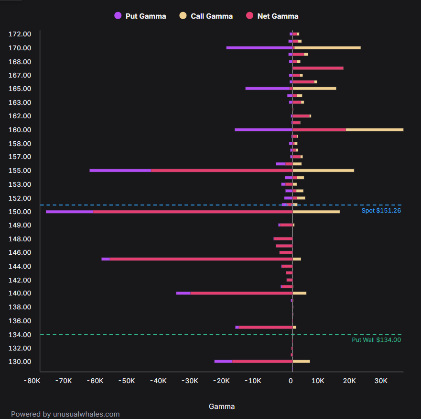
Task: Select the tan call gamma bar at 160.00
Action: point(375,130)
